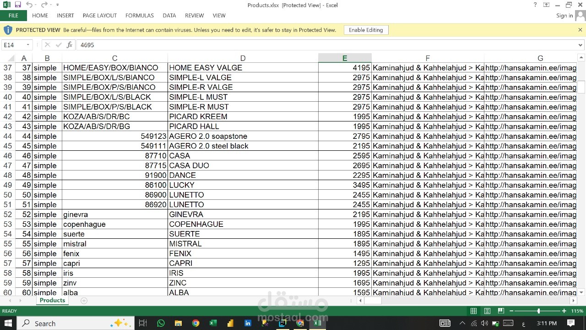Image resolution: width=586 pixels, height=330 pixels.
Task: Click the 115% zoom level
Action: pyautogui.click(x=577, y=311)
